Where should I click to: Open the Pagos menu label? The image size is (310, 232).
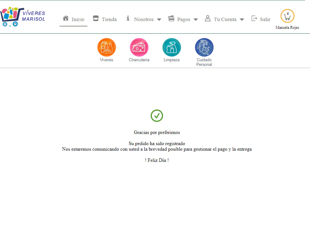pos(184,19)
